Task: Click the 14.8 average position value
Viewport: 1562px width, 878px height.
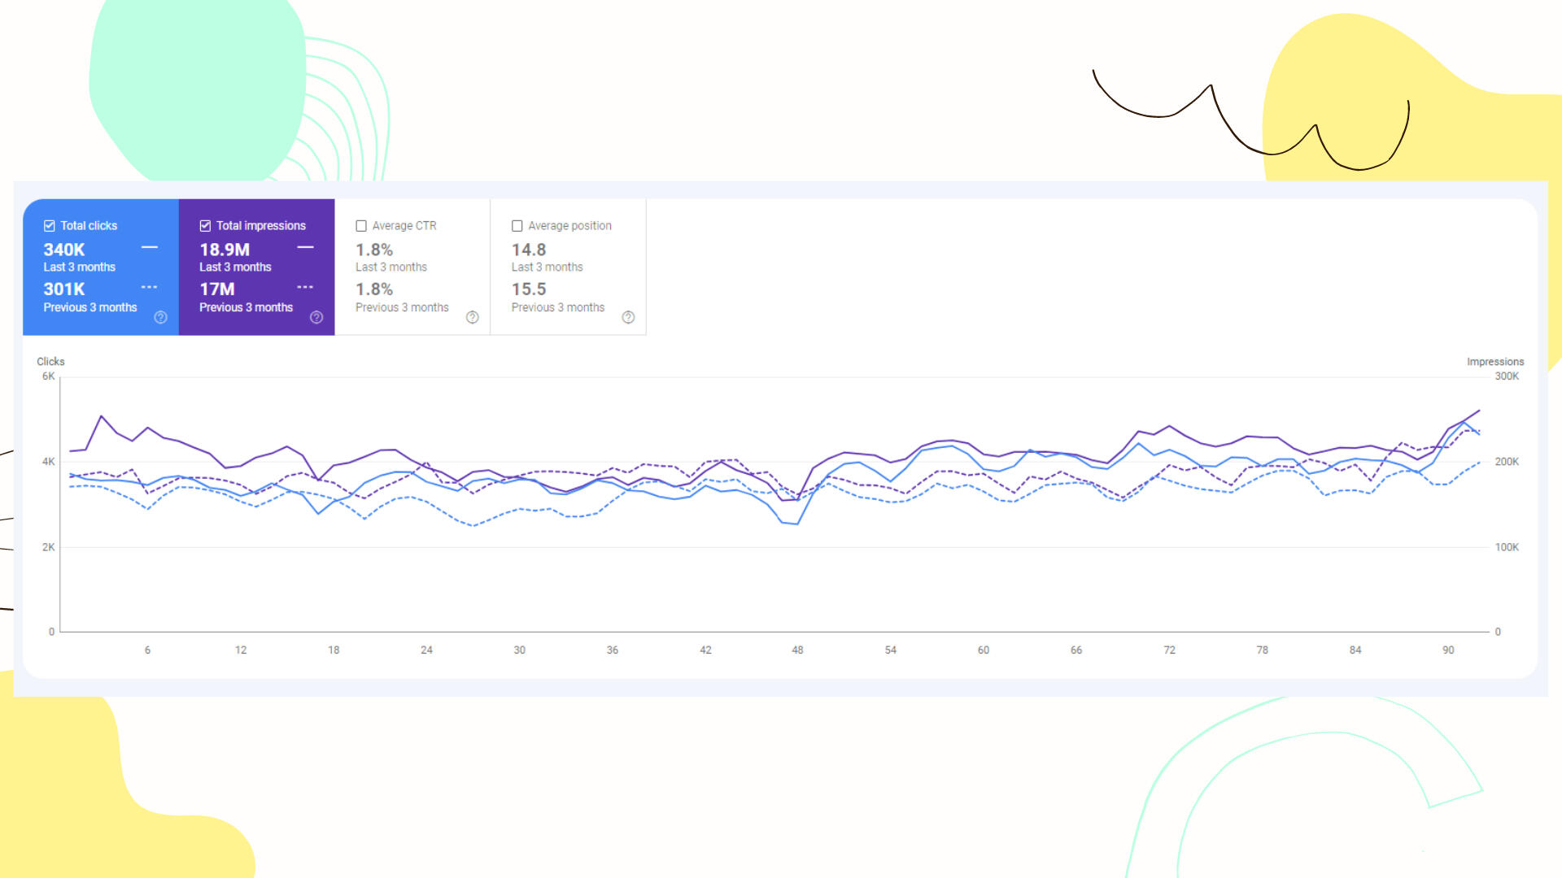Action: [x=529, y=250]
